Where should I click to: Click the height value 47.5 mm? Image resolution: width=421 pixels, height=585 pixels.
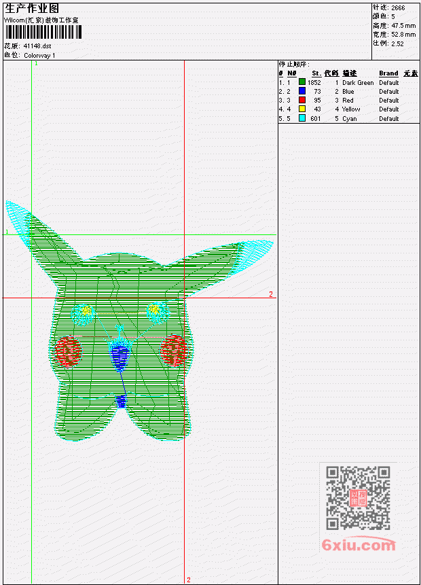point(403,25)
